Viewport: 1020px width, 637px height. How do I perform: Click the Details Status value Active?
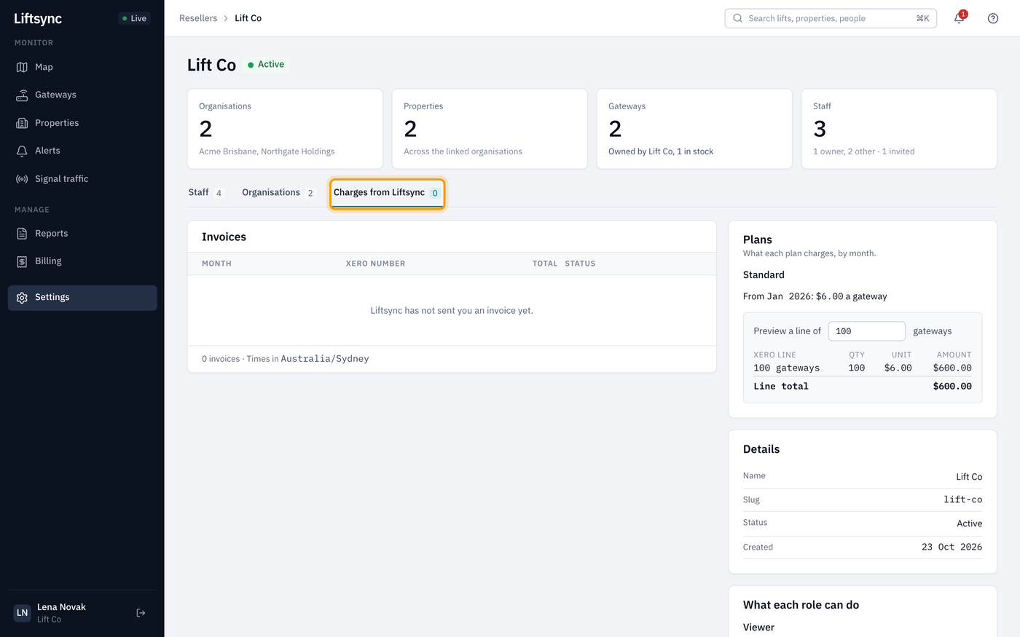tap(969, 523)
